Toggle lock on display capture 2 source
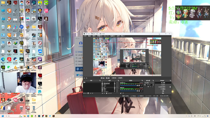This screenshot has width=210, height=118. pyautogui.click(x=117, y=92)
